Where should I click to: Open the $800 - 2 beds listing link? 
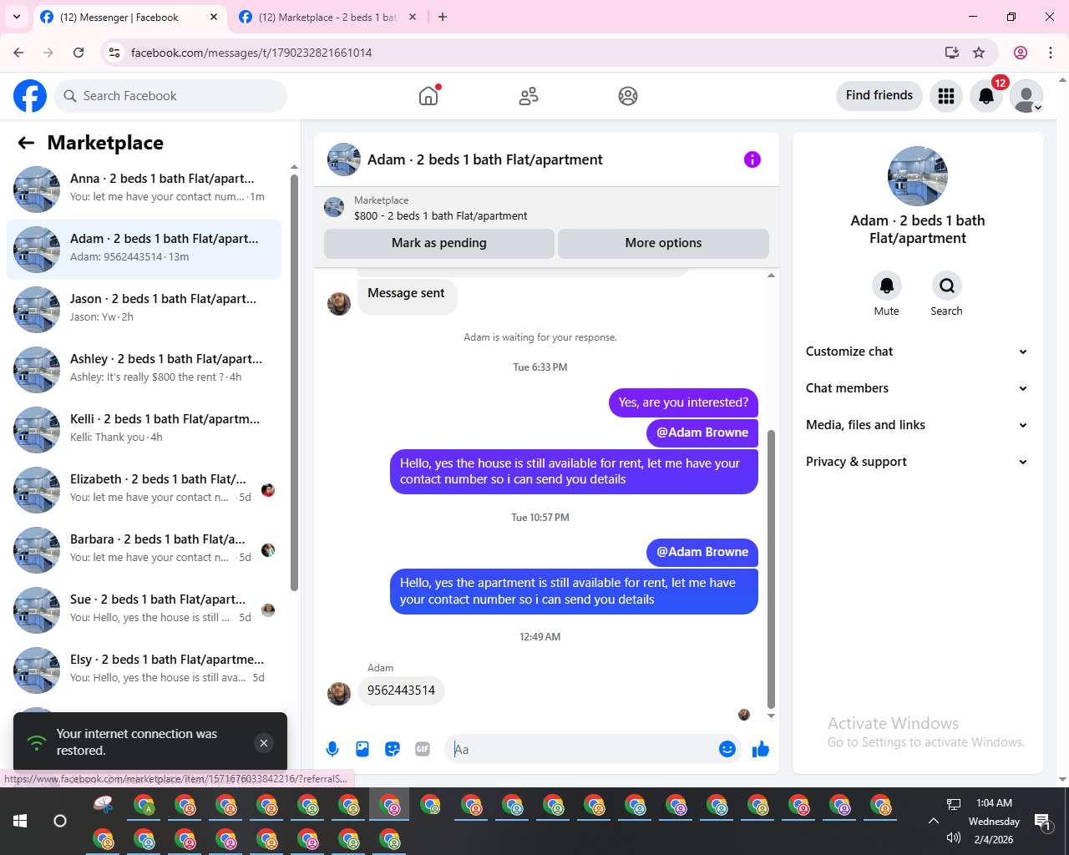click(440, 215)
